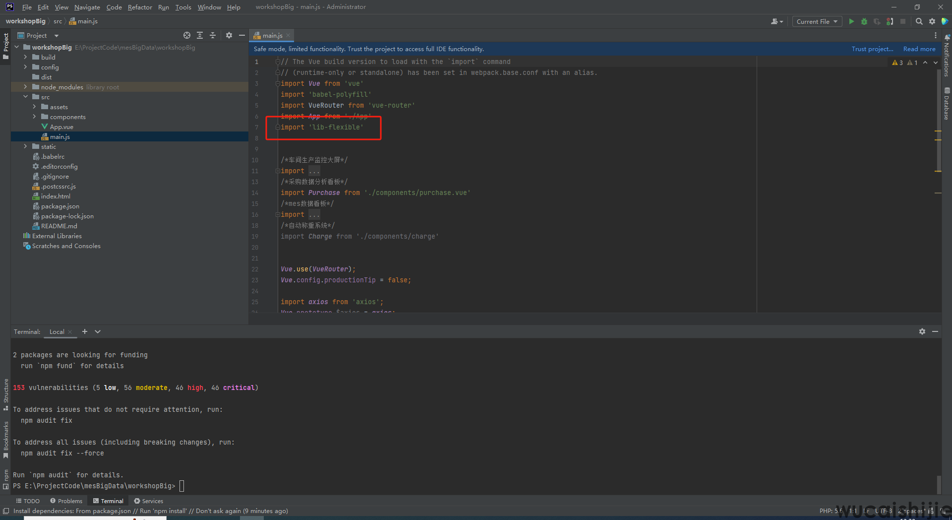Collapse the src folder
952x520 pixels.
25,97
